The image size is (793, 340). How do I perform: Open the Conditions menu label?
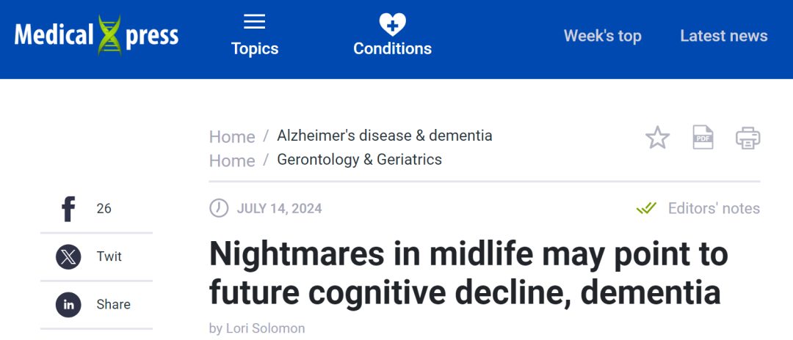coord(392,49)
